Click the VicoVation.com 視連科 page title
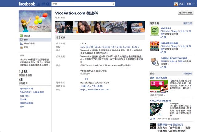 click(x=77, y=13)
